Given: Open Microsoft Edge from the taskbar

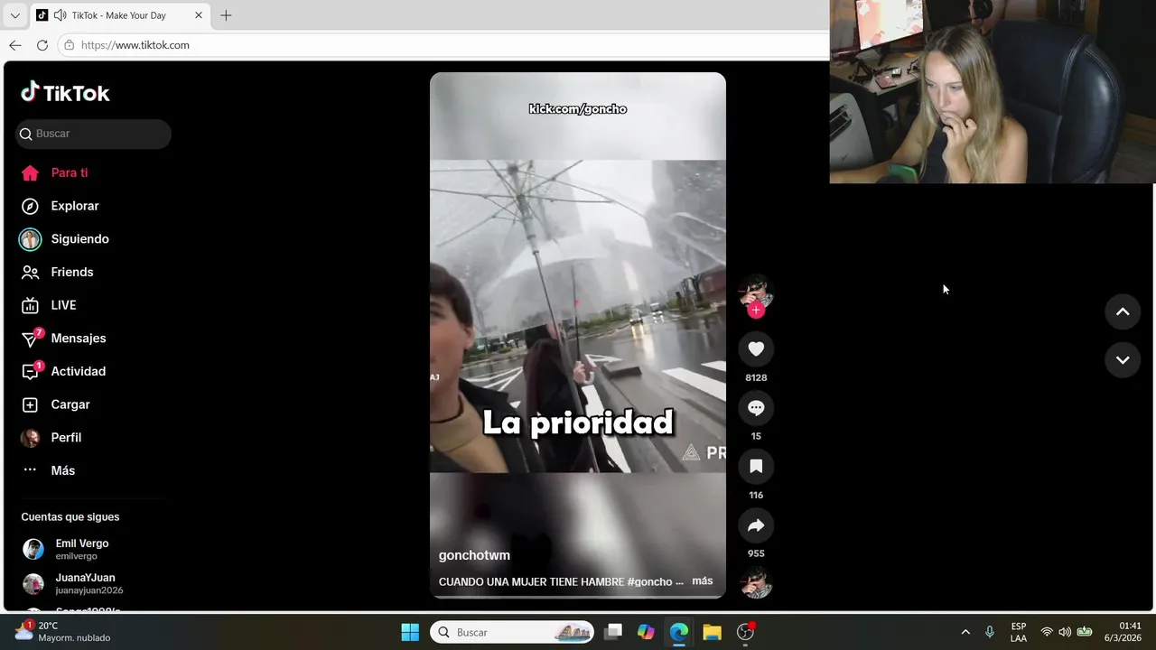Looking at the screenshot, I should (x=679, y=632).
